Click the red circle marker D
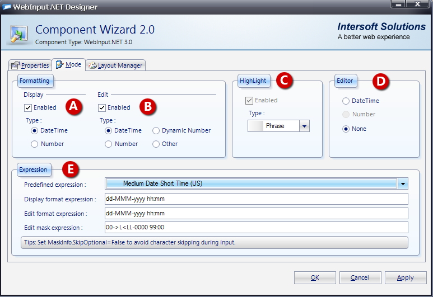433x297 pixels. pos(381,81)
